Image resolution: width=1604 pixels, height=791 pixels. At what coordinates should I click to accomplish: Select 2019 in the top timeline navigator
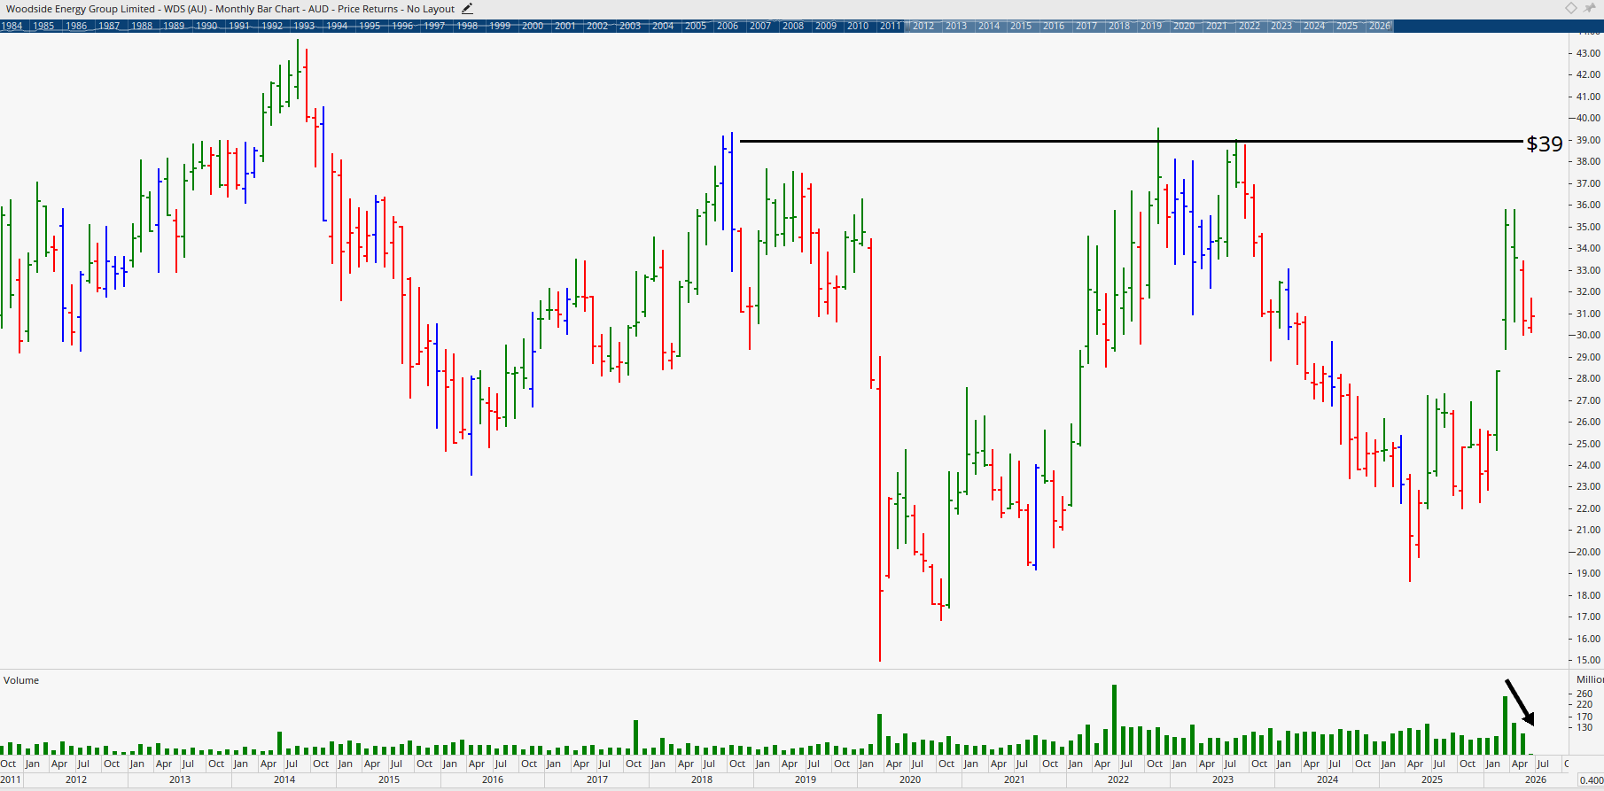[1151, 26]
